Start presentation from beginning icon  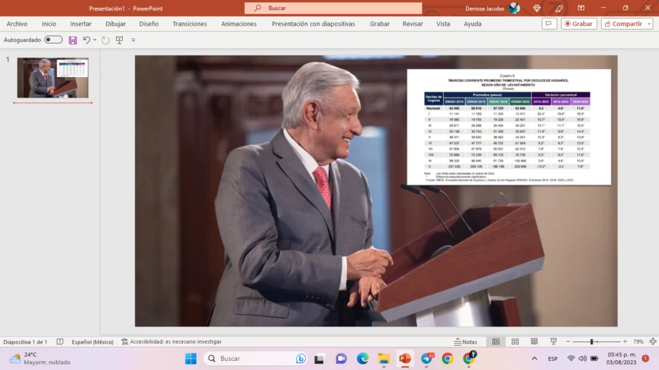tap(119, 40)
